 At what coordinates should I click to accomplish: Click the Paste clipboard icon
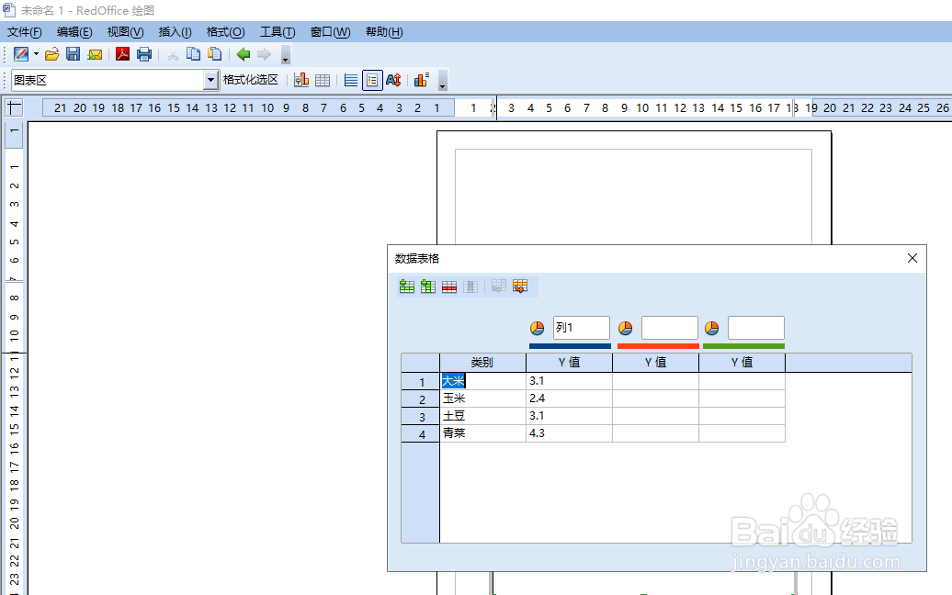pyautogui.click(x=214, y=54)
